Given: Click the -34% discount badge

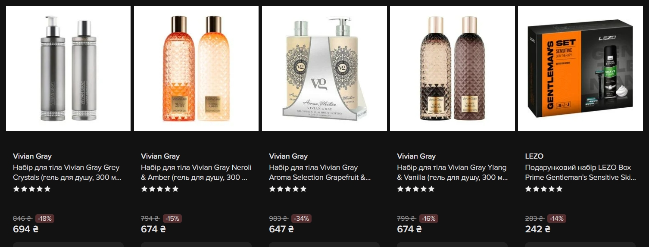Looking at the screenshot, I should click(x=301, y=219).
